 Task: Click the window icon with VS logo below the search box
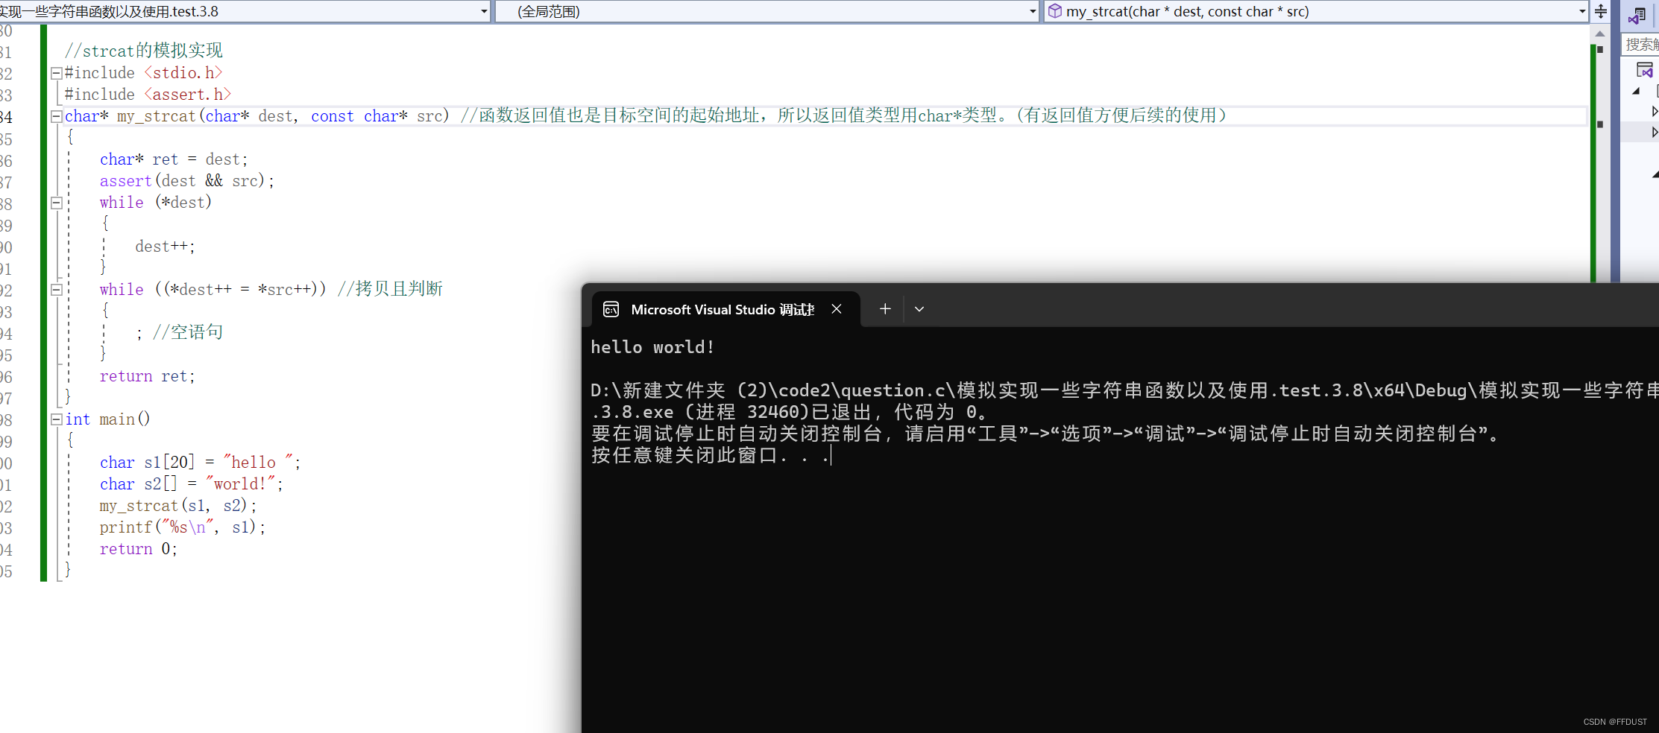1646,69
